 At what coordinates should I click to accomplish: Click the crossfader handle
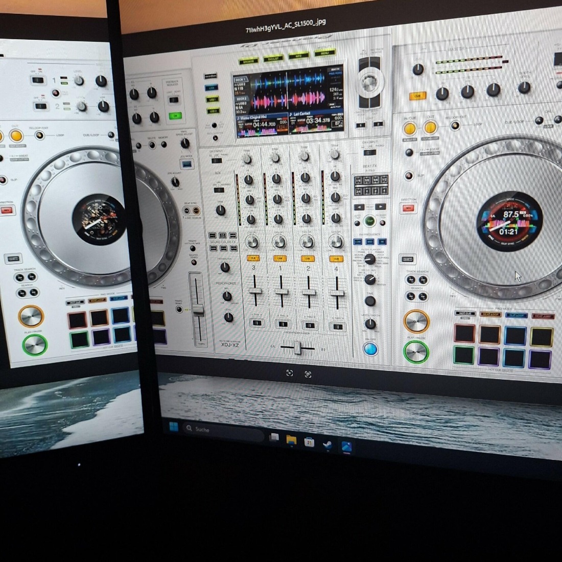coord(297,347)
